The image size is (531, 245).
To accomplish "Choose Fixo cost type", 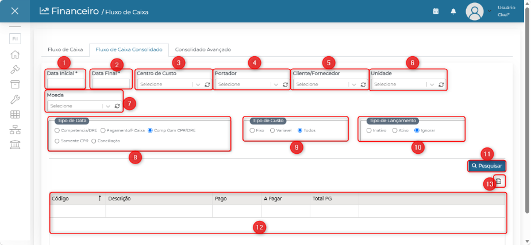I will pos(252,130).
